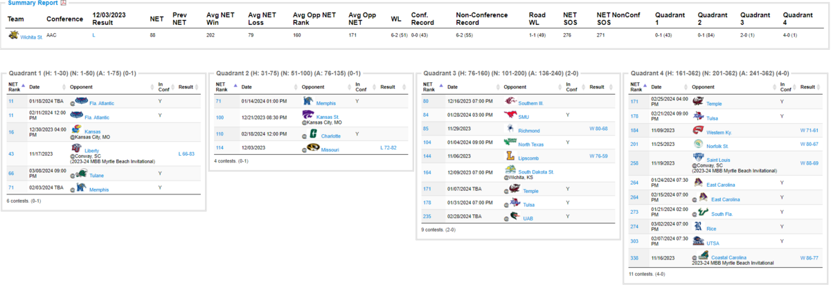The width and height of the screenshot is (831, 285).
Task: Open the 12/03/2023 result L link
Action: [93, 34]
